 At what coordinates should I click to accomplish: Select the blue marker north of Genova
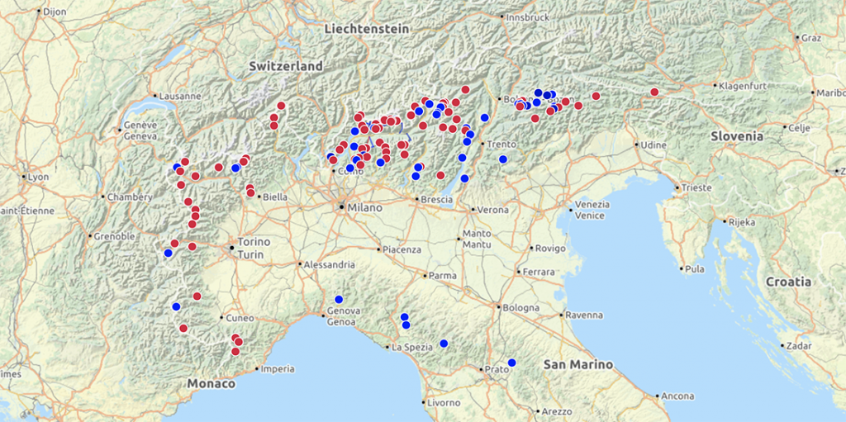click(339, 300)
